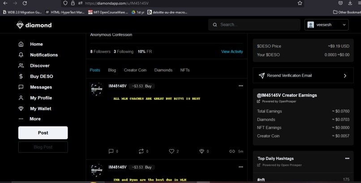This screenshot has width=361, height=183.
Task: Open HTML HyperText Markup bookmark
Action: (65, 12)
